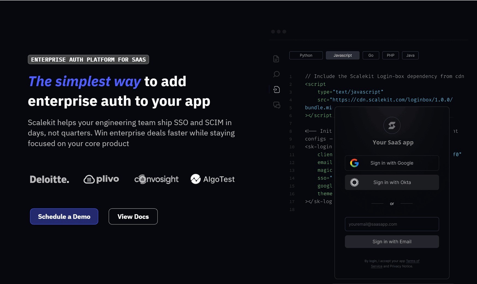Switch to the Python tab
Image resolution: width=477 pixels, height=284 pixels.
tap(306, 55)
